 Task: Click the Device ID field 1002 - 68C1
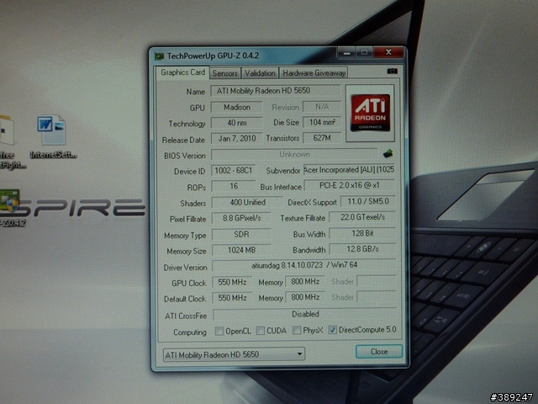[x=234, y=170]
